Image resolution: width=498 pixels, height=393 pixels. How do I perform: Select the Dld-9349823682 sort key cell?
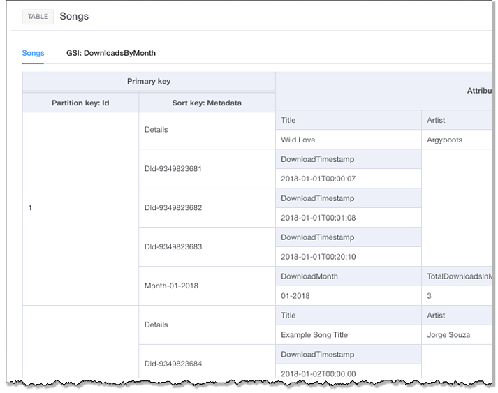pos(173,207)
